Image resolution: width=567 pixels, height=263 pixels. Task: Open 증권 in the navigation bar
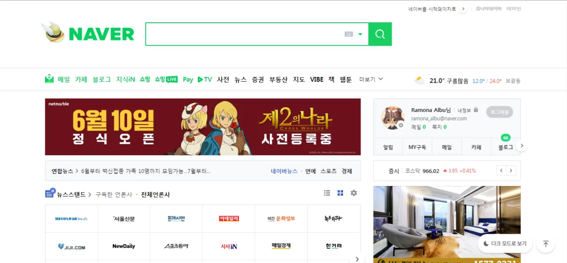coord(258,79)
